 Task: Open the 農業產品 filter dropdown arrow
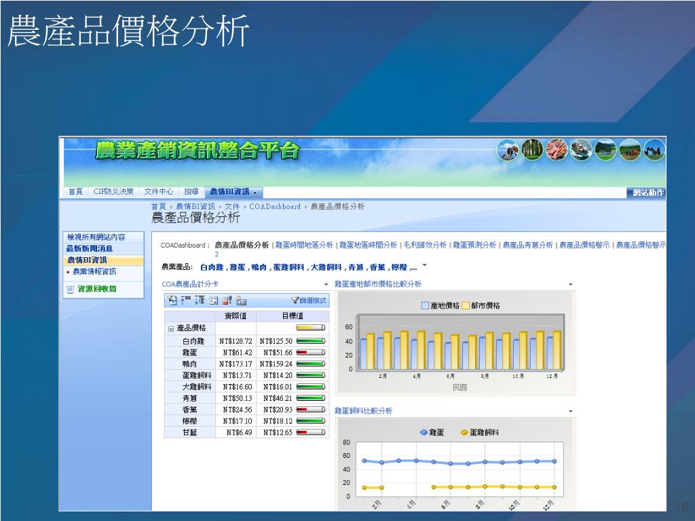click(425, 266)
